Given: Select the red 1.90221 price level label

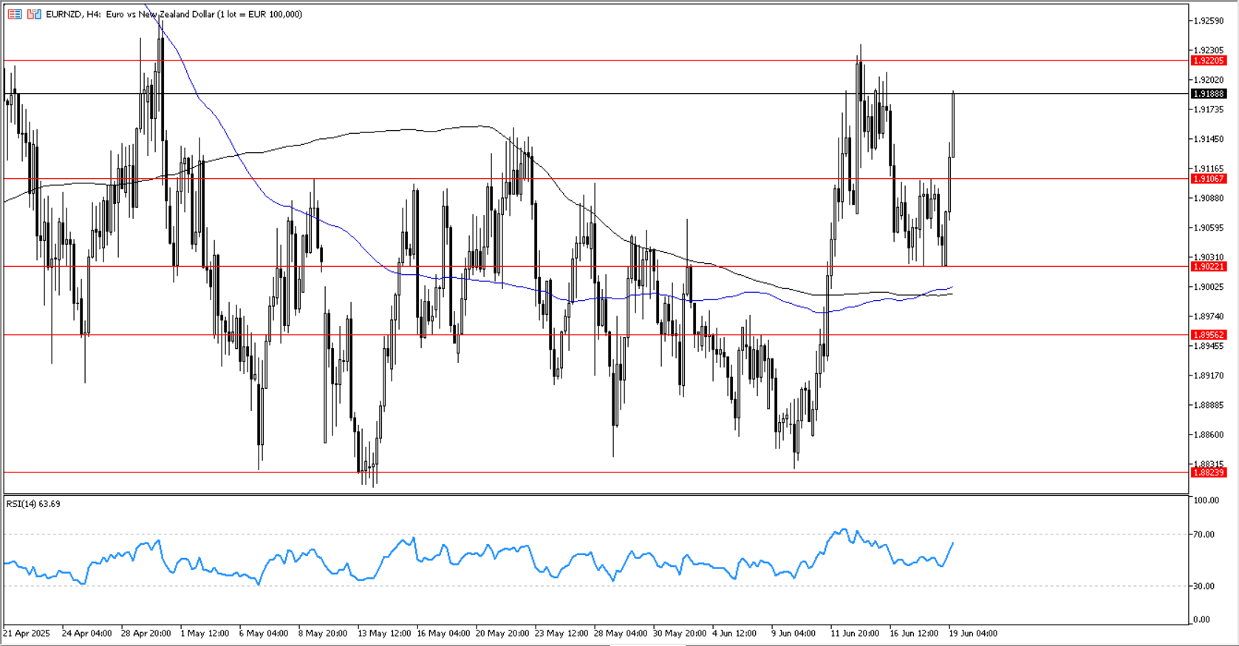Looking at the screenshot, I should [x=1209, y=267].
